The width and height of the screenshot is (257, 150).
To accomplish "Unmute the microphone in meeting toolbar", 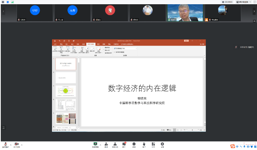I will click(5, 145).
